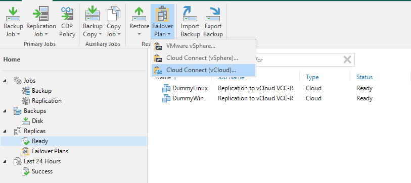
Task: Click the VMware vSphere menu item icon
Action: [x=158, y=46]
